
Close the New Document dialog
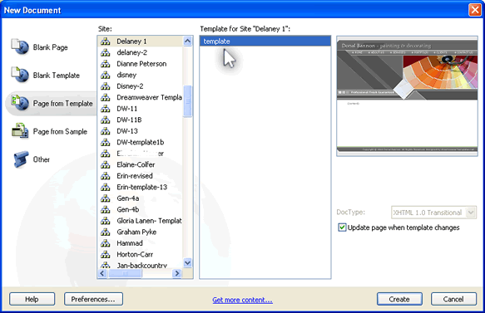click(475, 10)
